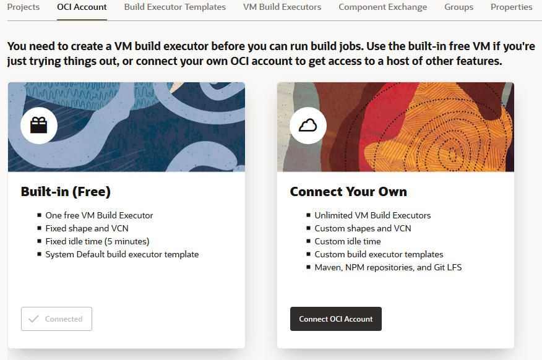Open the Build Executor Templates tab
542x360 pixels.
click(x=174, y=7)
